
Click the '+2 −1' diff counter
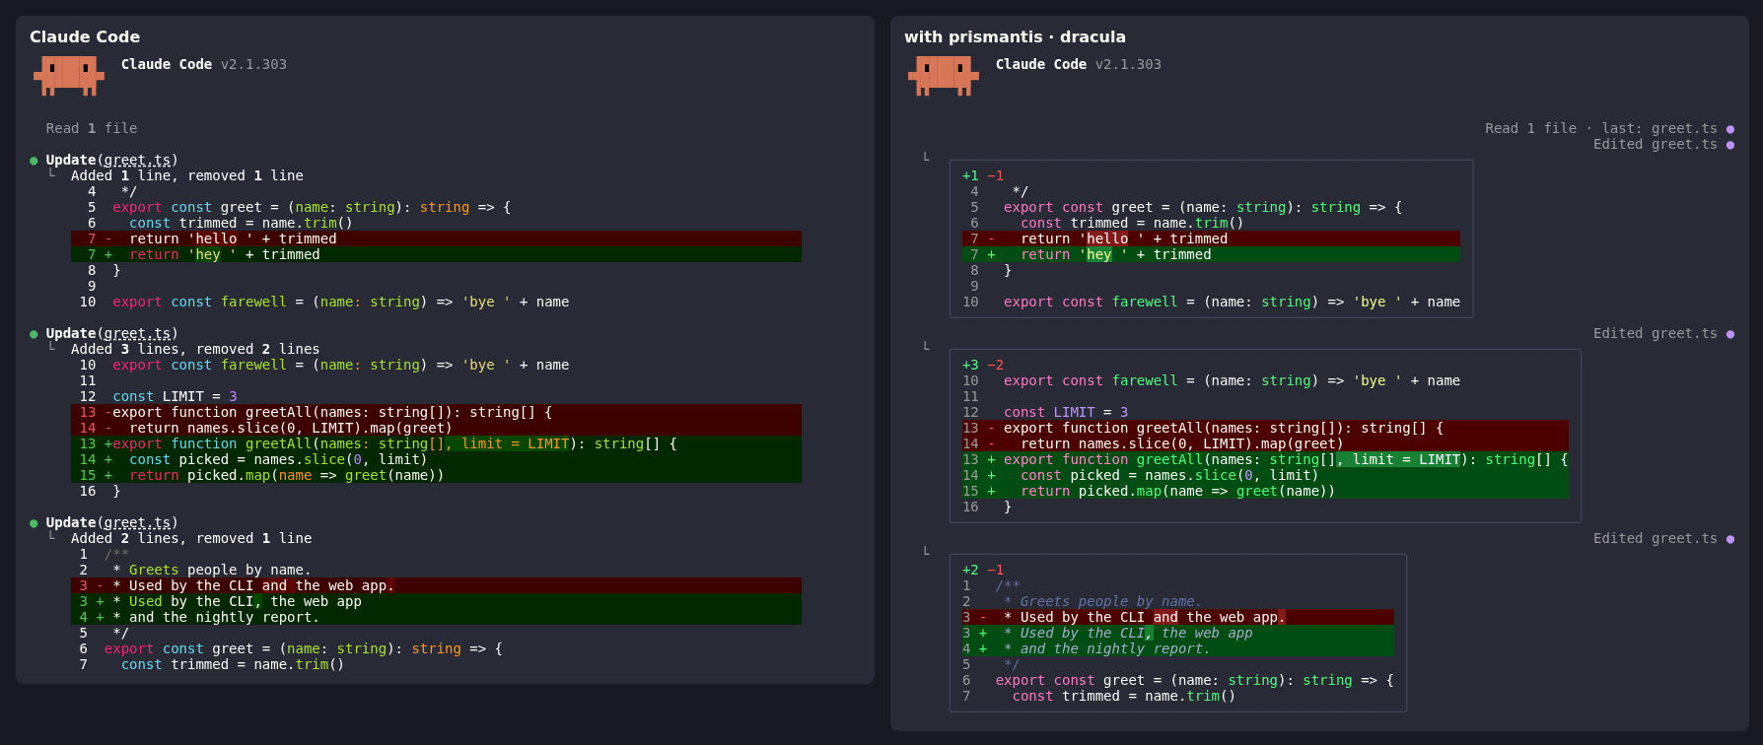[983, 570]
